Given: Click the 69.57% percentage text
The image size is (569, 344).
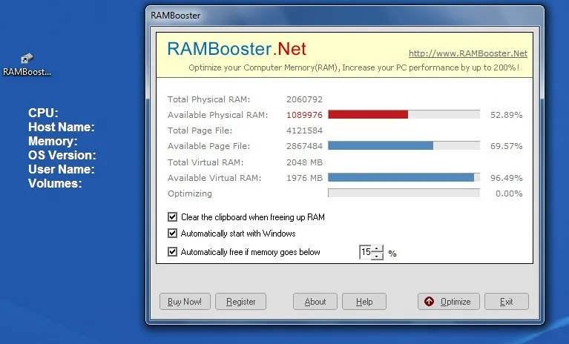Looking at the screenshot, I should (506, 146).
